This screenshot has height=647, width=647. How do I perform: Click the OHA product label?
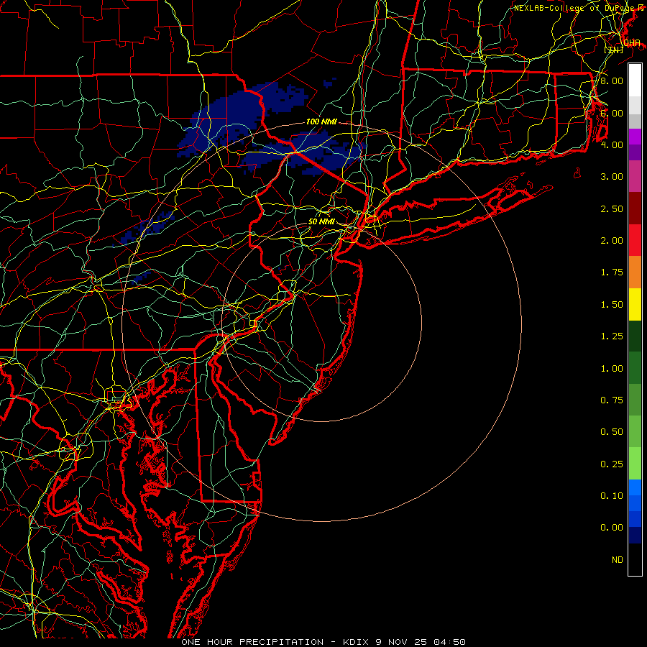point(632,43)
